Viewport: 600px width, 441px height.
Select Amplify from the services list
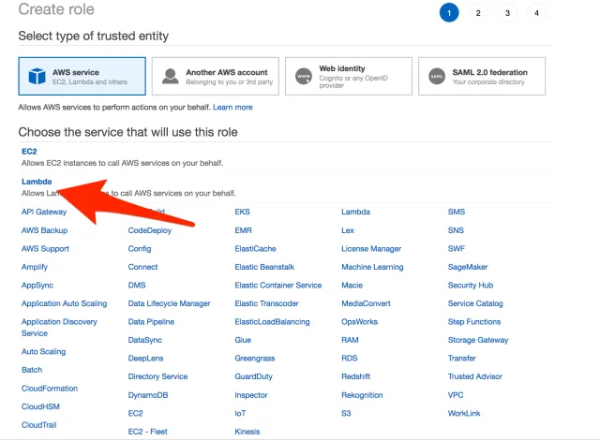pos(35,267)
